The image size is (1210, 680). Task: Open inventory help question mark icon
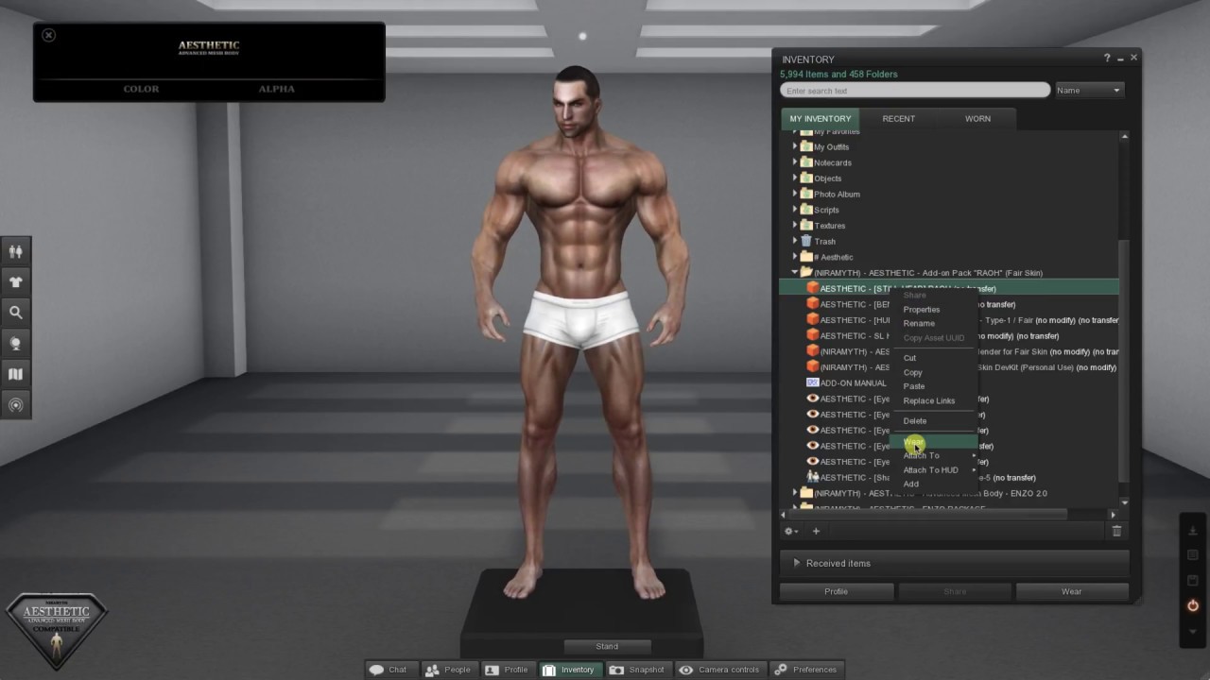click(1107, 59)
